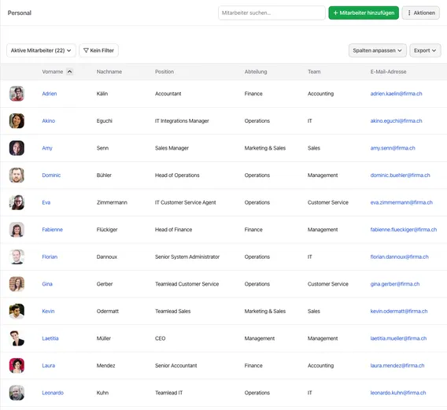Open employee link Fabienne
Viewport: 447px width, 410px height.
(x=53, y=230)
